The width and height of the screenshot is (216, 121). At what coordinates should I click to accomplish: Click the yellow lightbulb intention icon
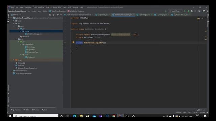pos(73,43)
